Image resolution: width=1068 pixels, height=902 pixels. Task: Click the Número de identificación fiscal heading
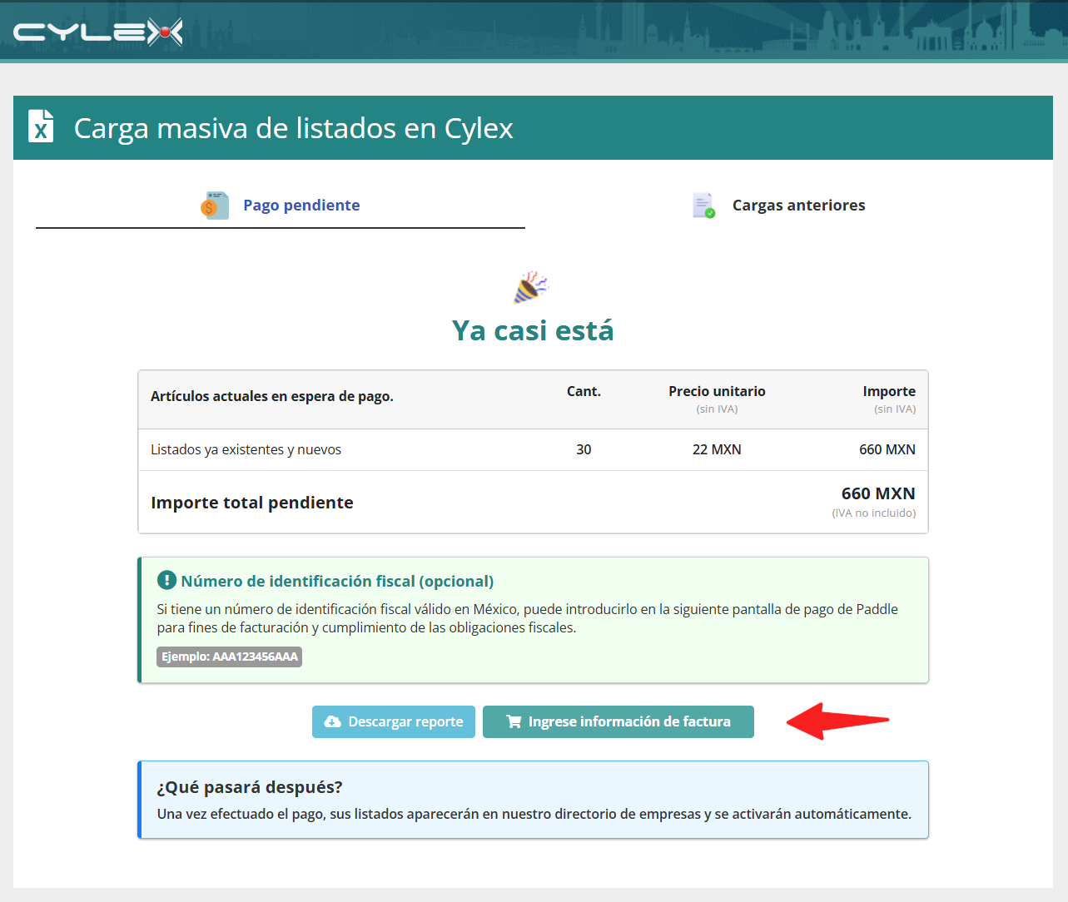337,581
